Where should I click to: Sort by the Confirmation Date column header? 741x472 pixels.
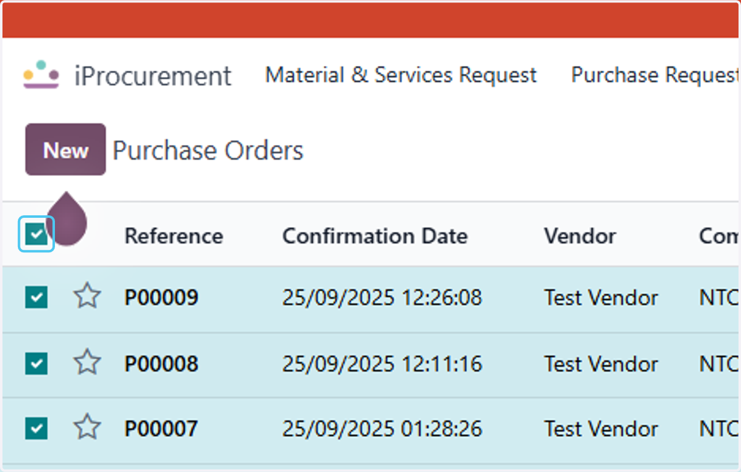point(375,236)
